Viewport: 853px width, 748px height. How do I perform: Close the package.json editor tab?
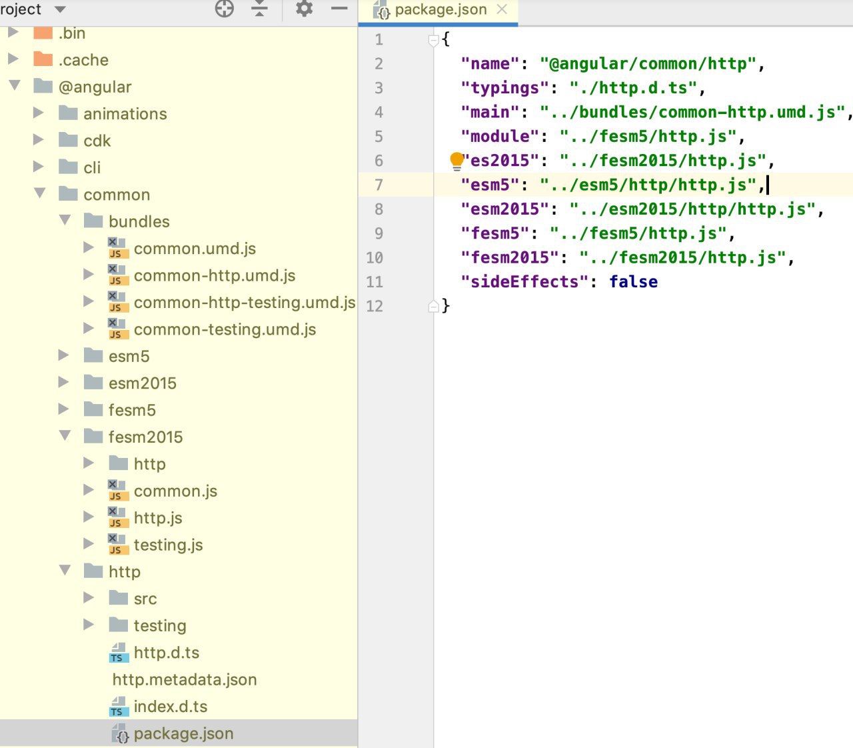point(502,9)
